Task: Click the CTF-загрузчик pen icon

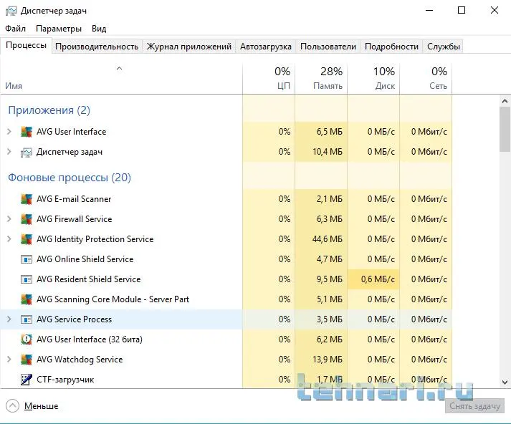Action: click(27, 380)
